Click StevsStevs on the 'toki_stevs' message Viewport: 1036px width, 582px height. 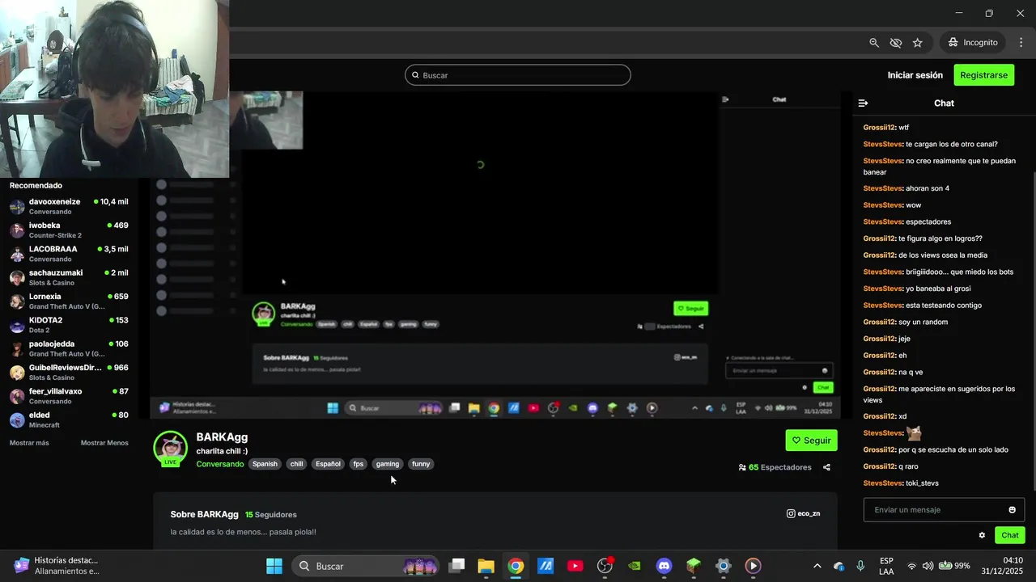[x=882, y=483]
